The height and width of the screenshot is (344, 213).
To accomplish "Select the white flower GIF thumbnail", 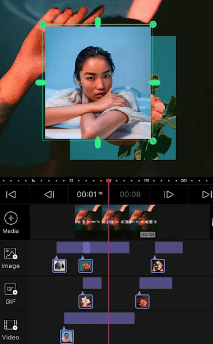I will pos(85,301).
